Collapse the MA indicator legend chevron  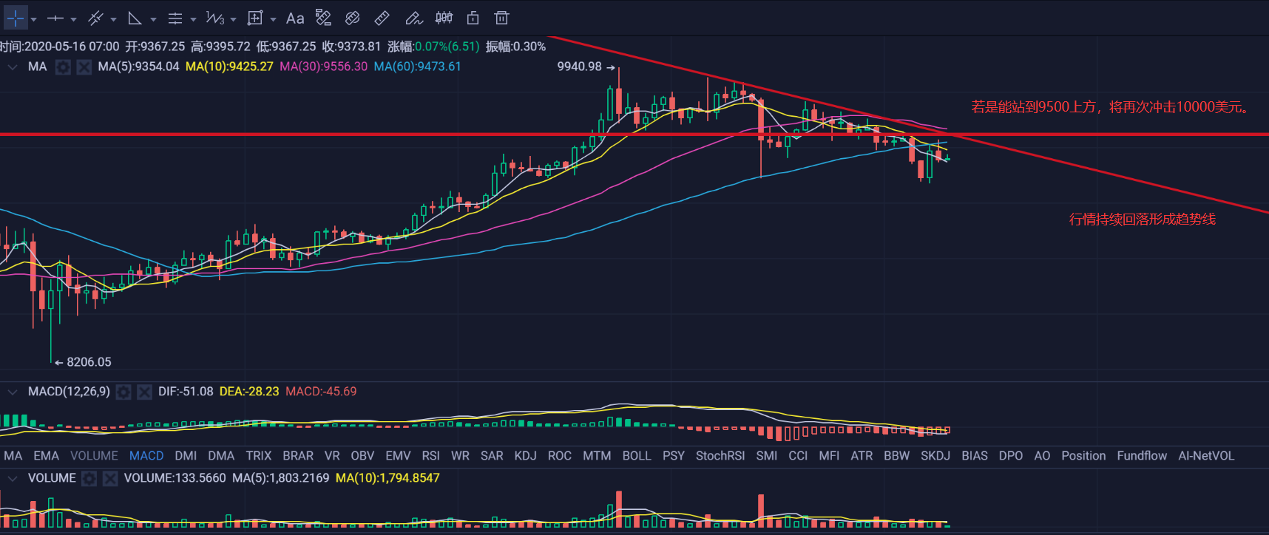click(x=13, y=67)
